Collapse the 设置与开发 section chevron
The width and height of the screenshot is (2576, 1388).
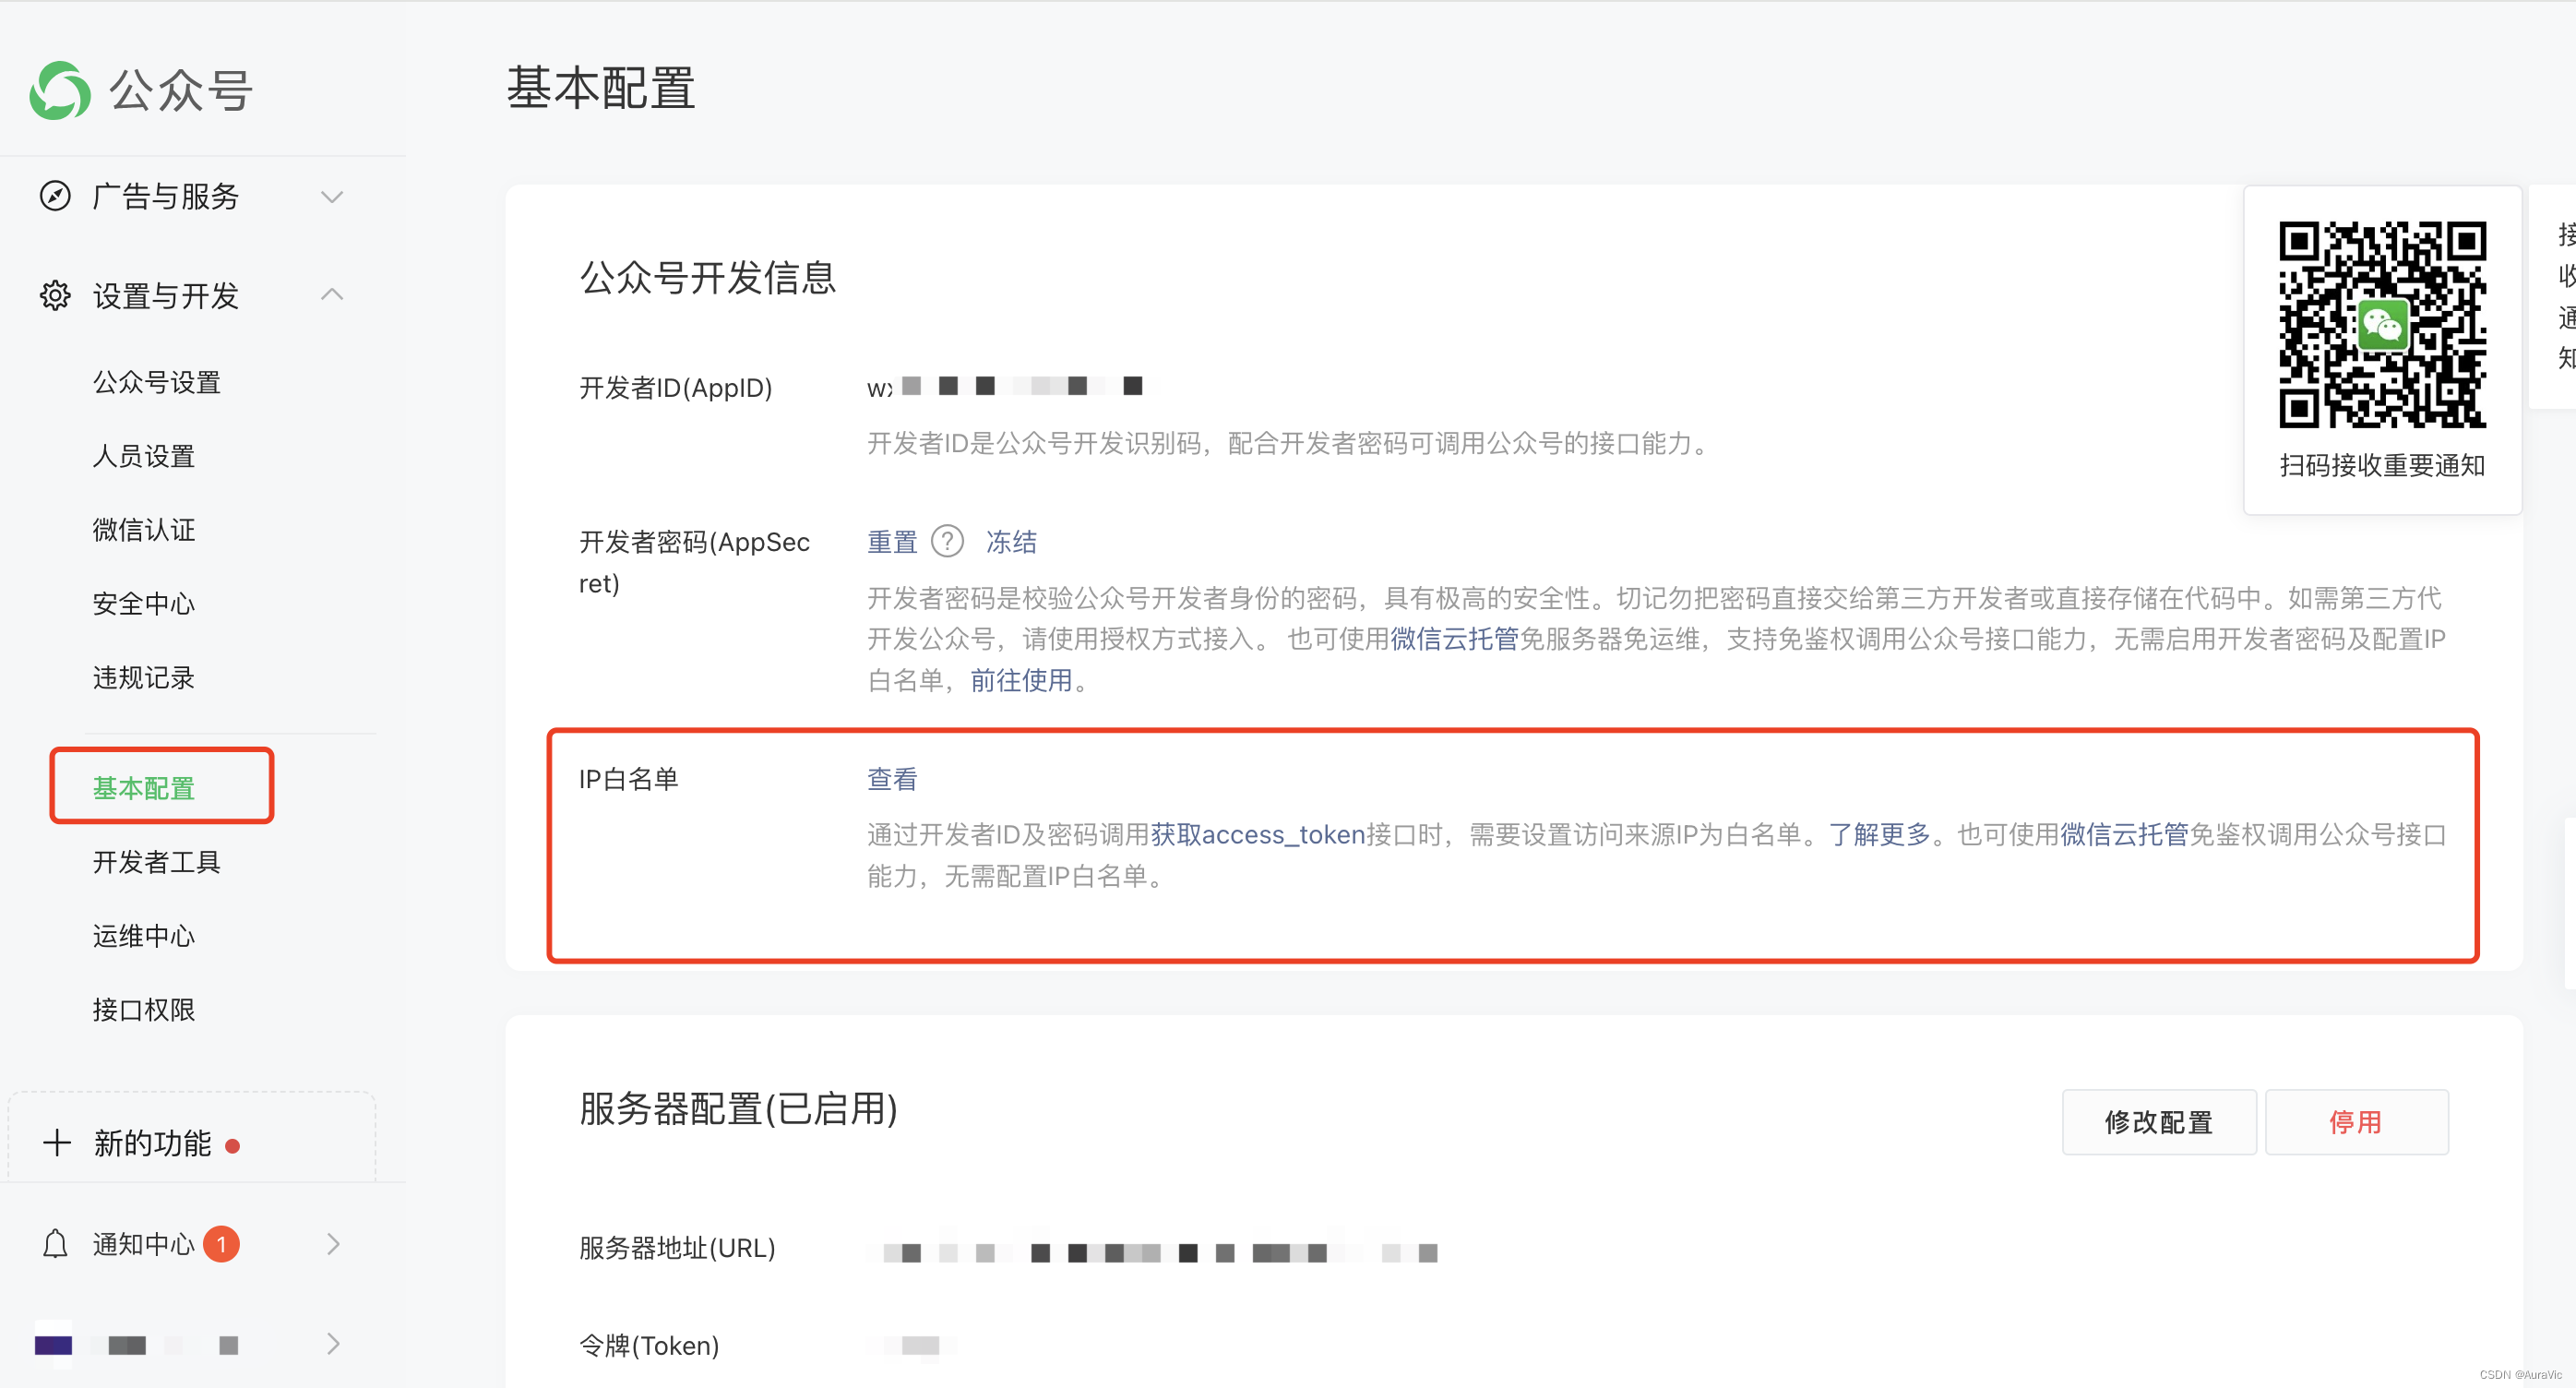pyautogui.click(x=332, y=295)
